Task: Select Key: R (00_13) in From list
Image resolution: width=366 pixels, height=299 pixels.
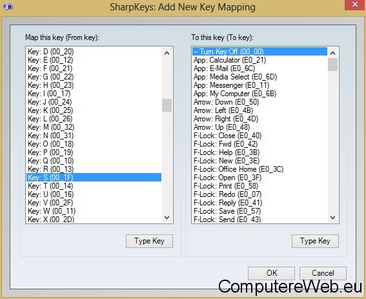Action: point(94,169)
